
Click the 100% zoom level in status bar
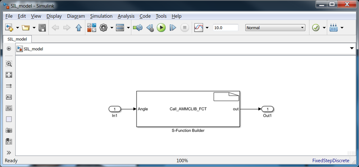click(182, 161)
